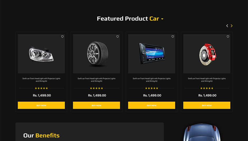248x141 pixels.
Task: Add the headlight product to wishlist
Action: [63, 36]
